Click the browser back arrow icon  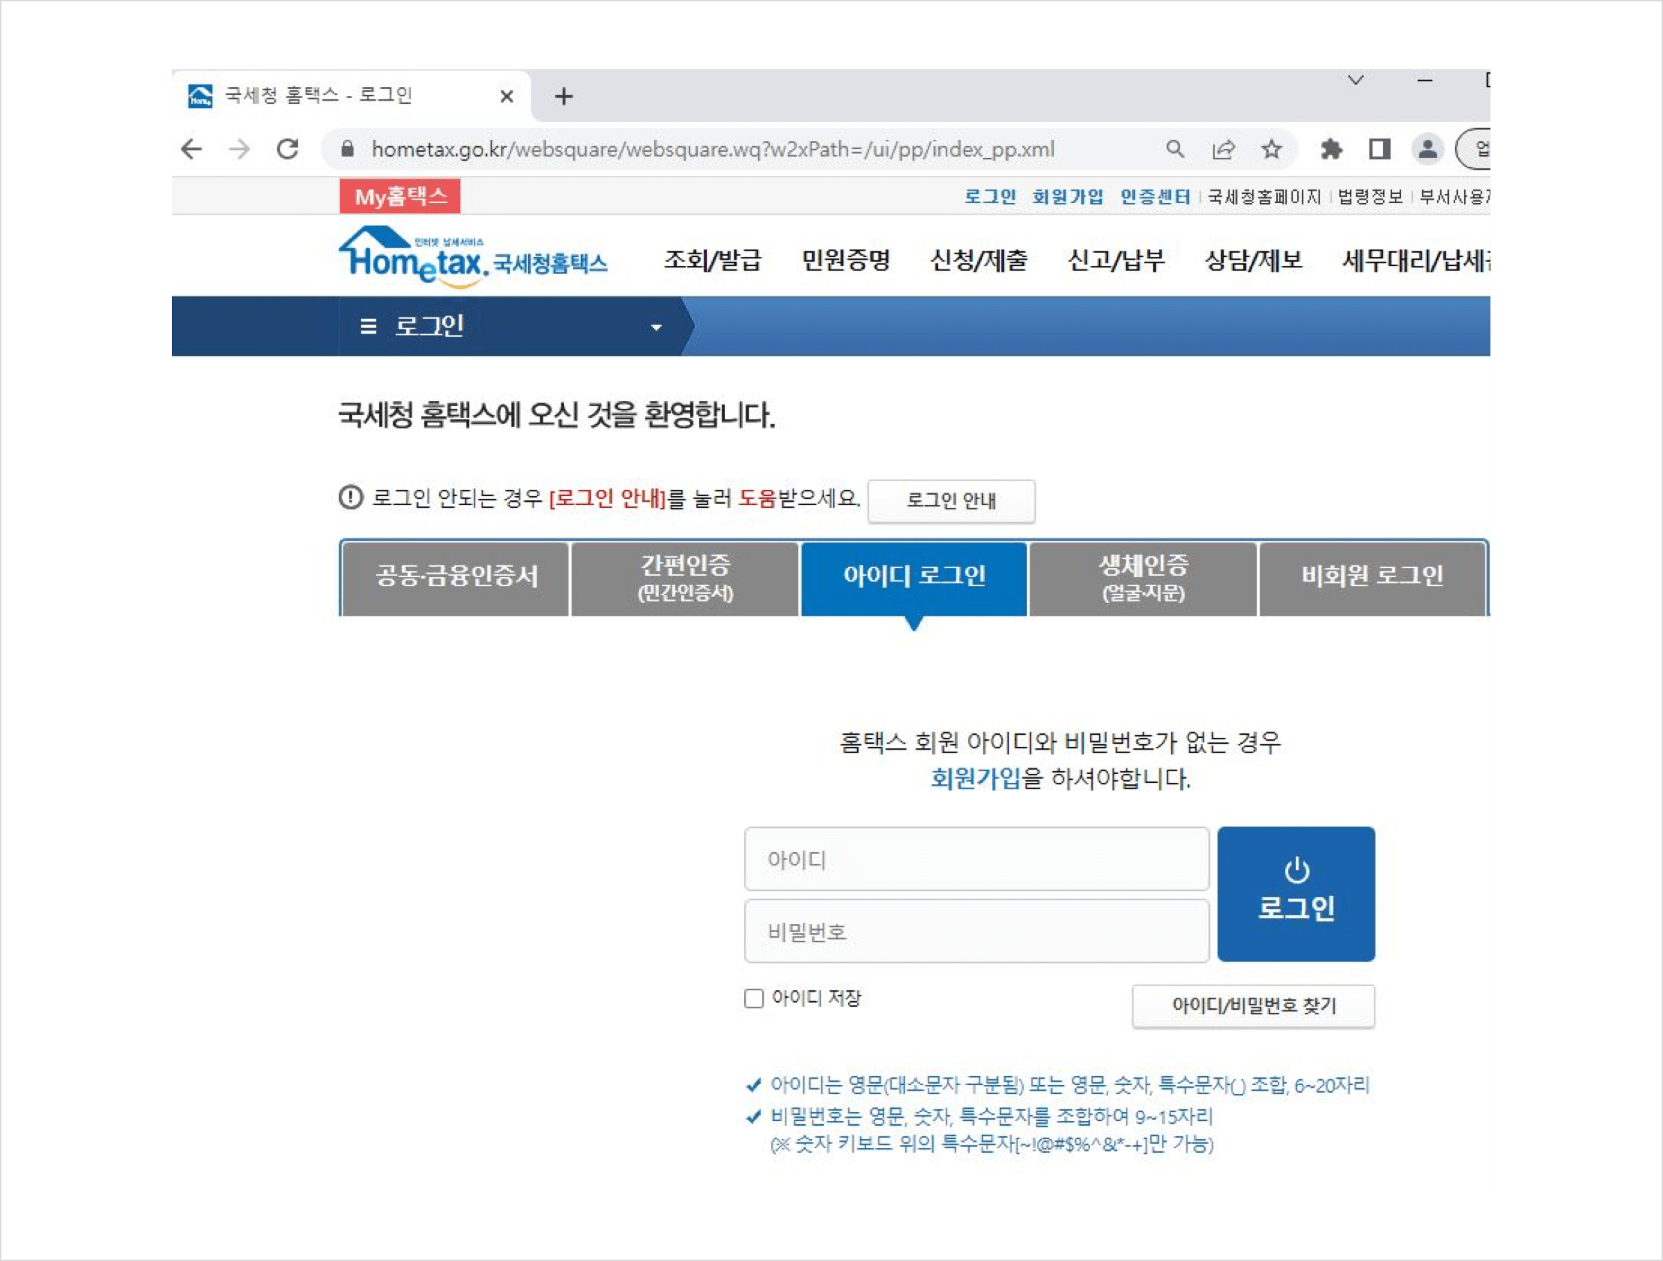coord(193,149)
